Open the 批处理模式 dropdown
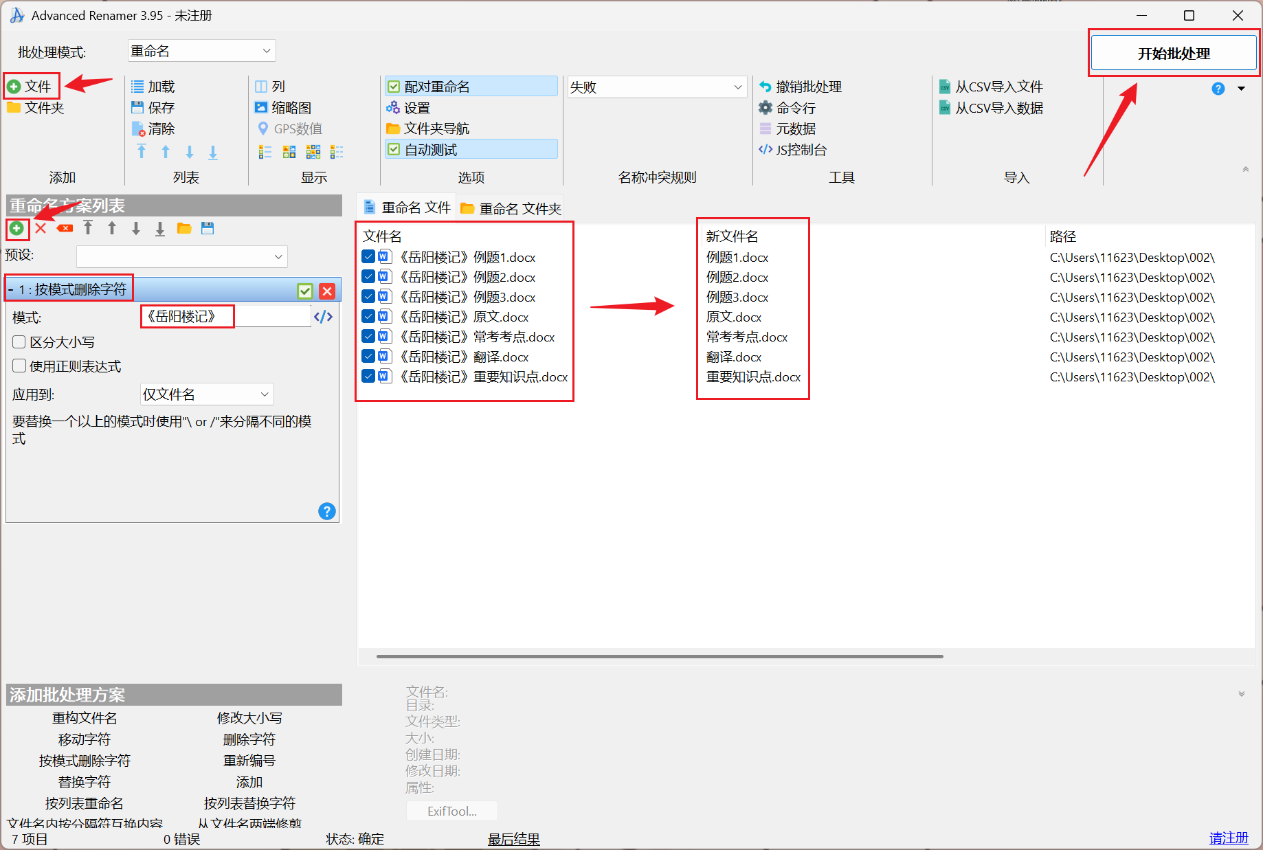The height and width of the screenshot is (850, 1263). click(x=201, y=51)
